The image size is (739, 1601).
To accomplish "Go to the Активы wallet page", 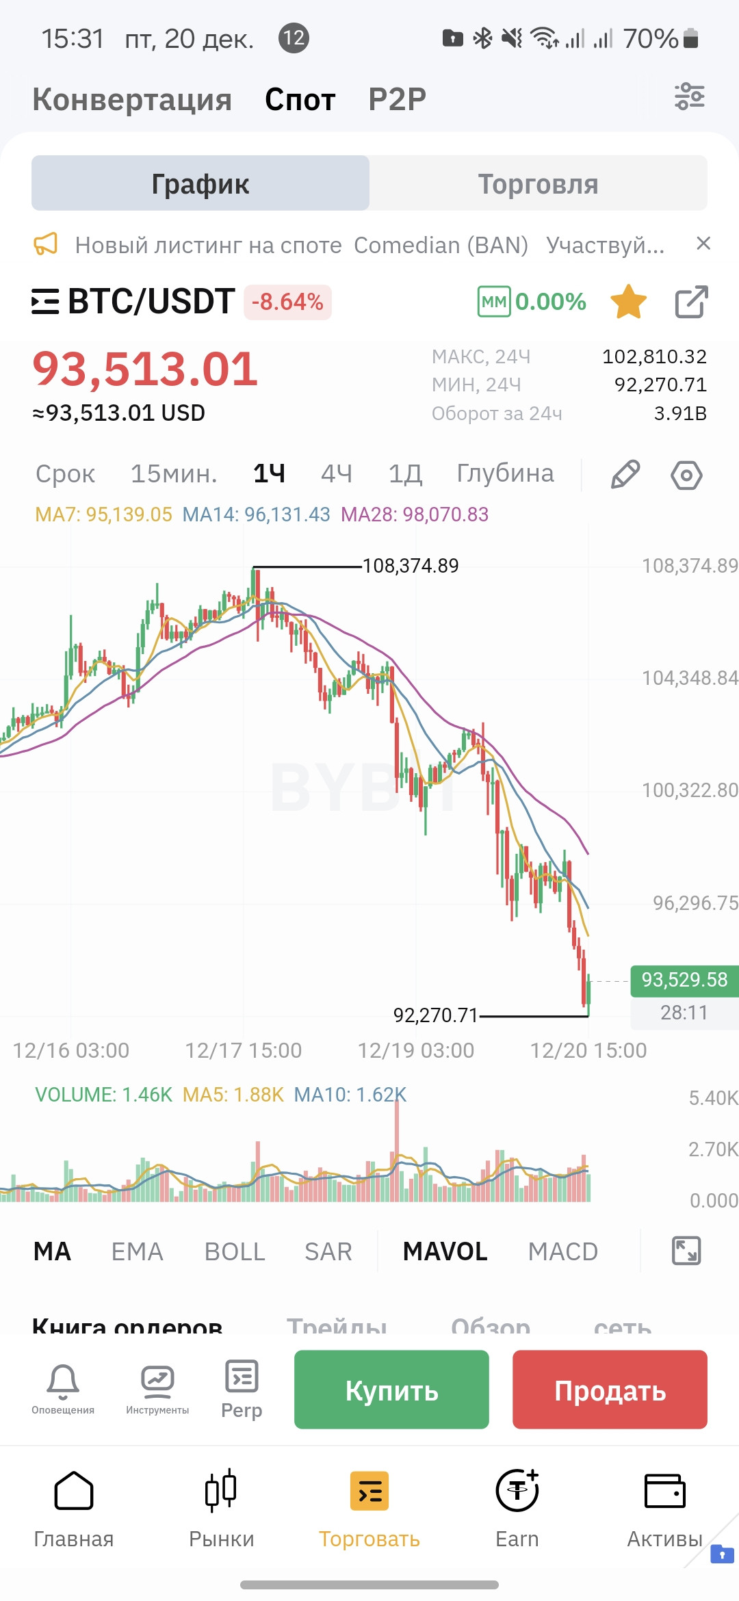I will click(664, 1507).
